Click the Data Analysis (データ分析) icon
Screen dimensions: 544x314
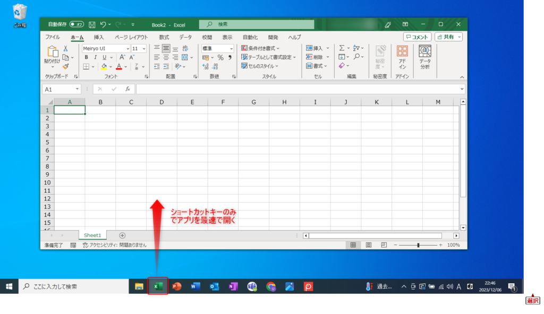click(x=424, y=57)
